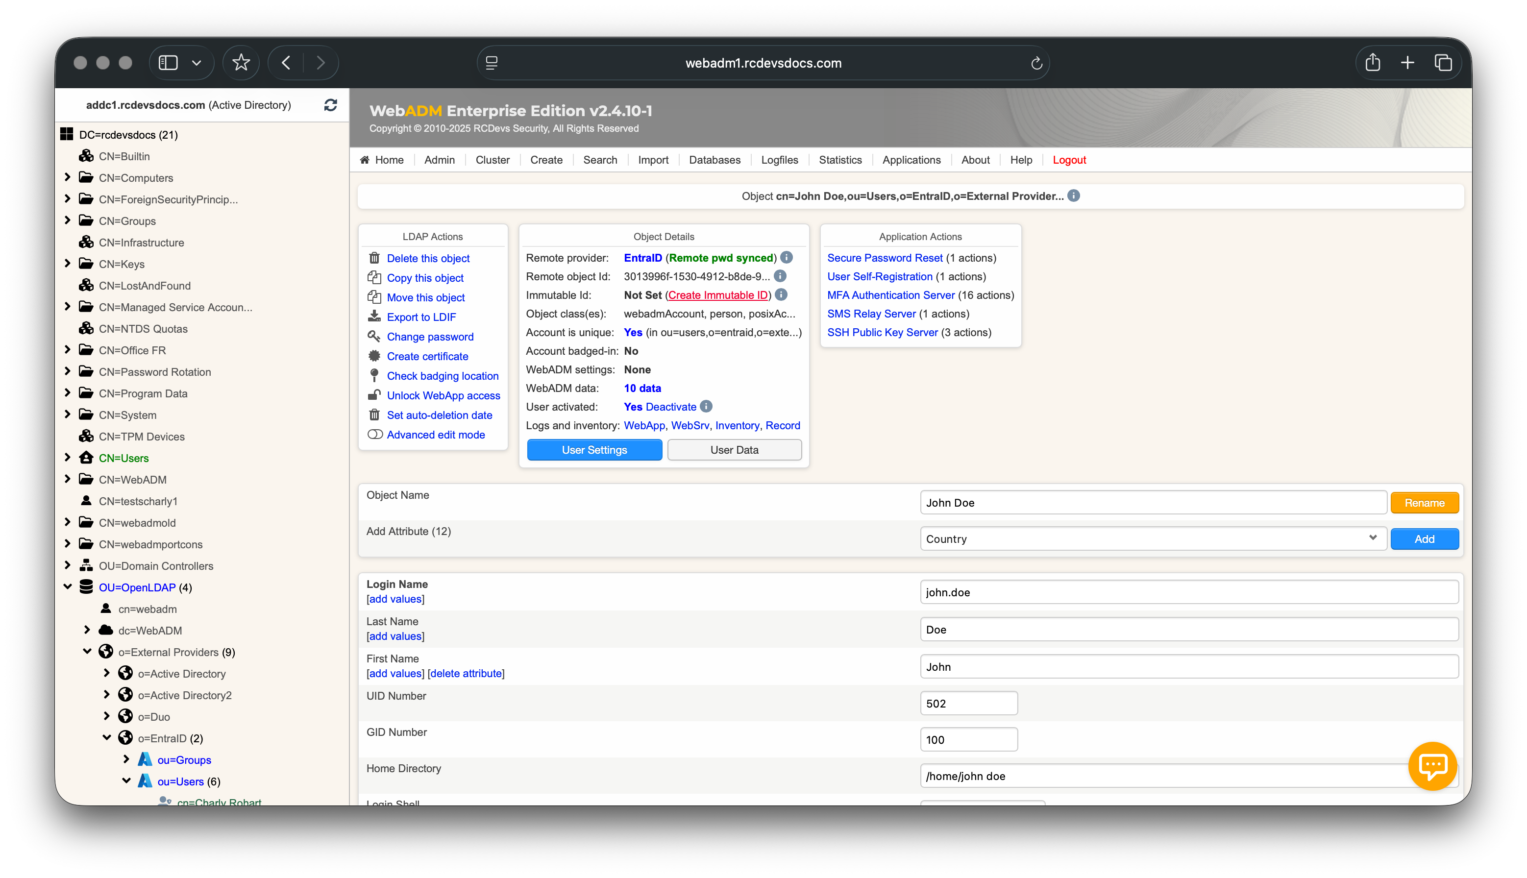Click the Safari share icon
Image resolution: width=1527 pixels, height=878 pixels.
pyautogui.click(x=1373, y=63)
